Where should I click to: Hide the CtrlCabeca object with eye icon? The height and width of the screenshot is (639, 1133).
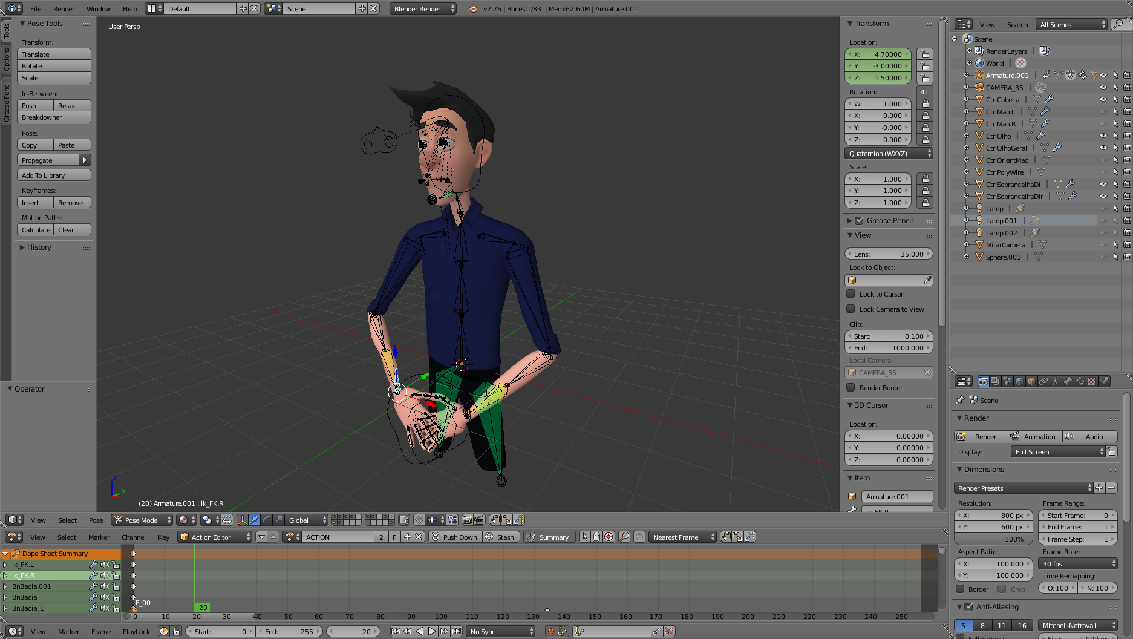tap(1103, 100)
